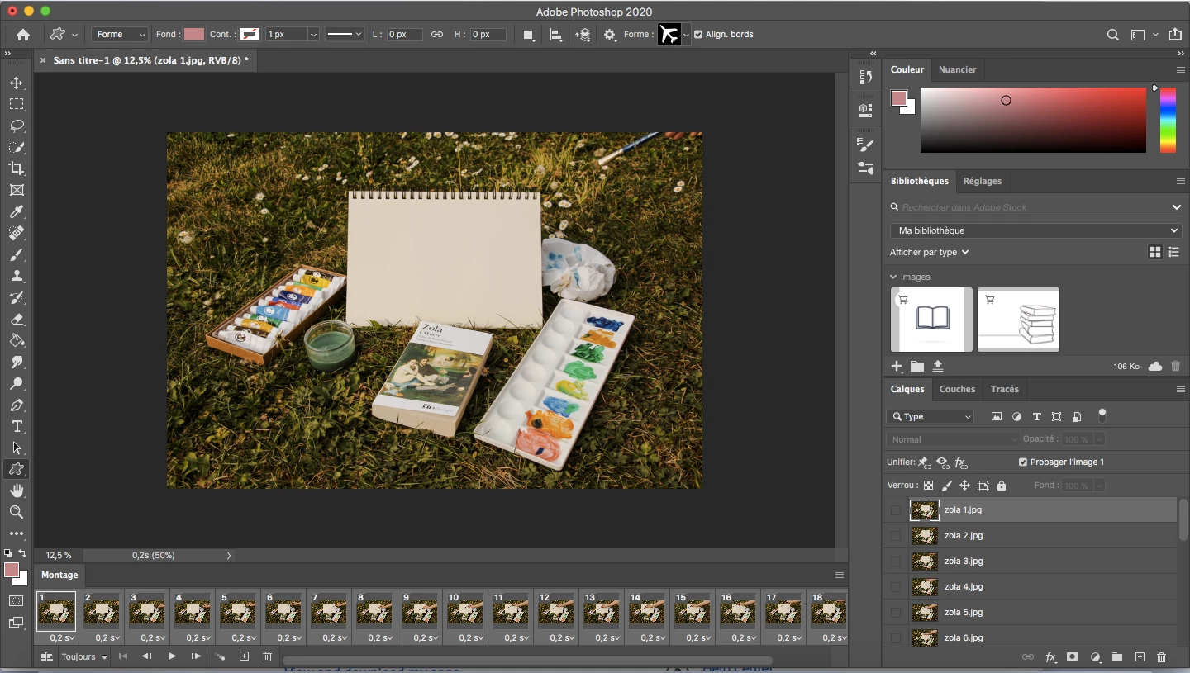
Task: Select the Montage panel tab
Action: click(x=59, y=576)
